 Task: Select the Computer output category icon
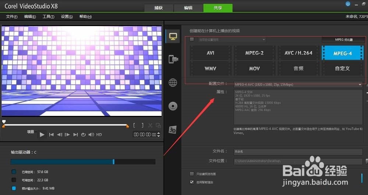point(173,36)
